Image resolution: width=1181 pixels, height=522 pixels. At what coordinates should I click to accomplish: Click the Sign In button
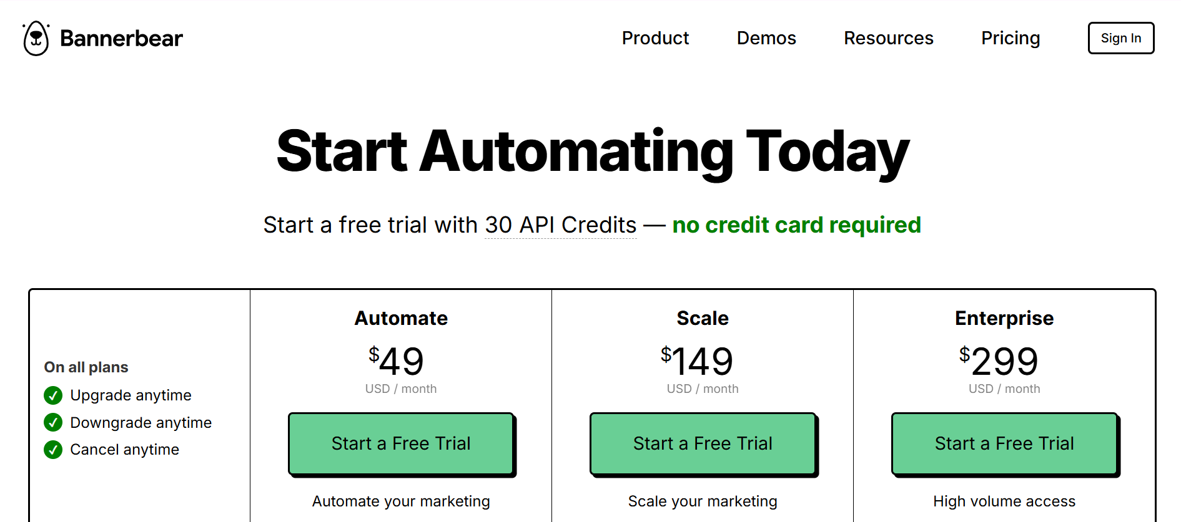pyautogui.click(x=1120, y=38)
